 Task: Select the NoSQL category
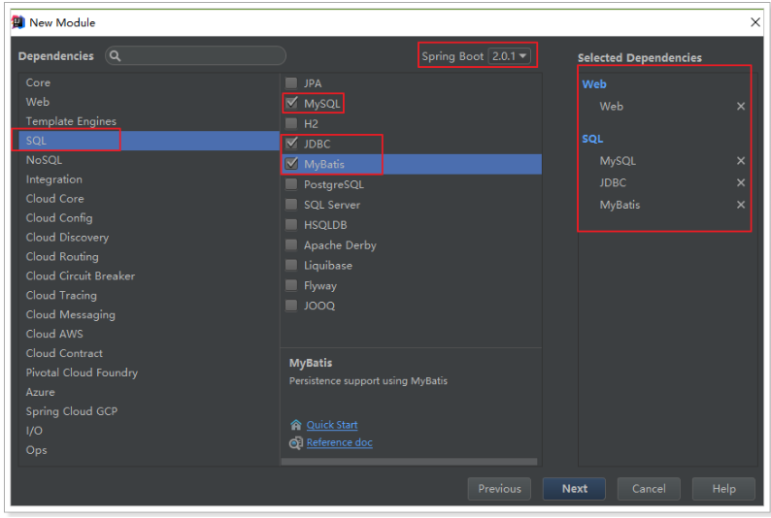pos(150,160)
